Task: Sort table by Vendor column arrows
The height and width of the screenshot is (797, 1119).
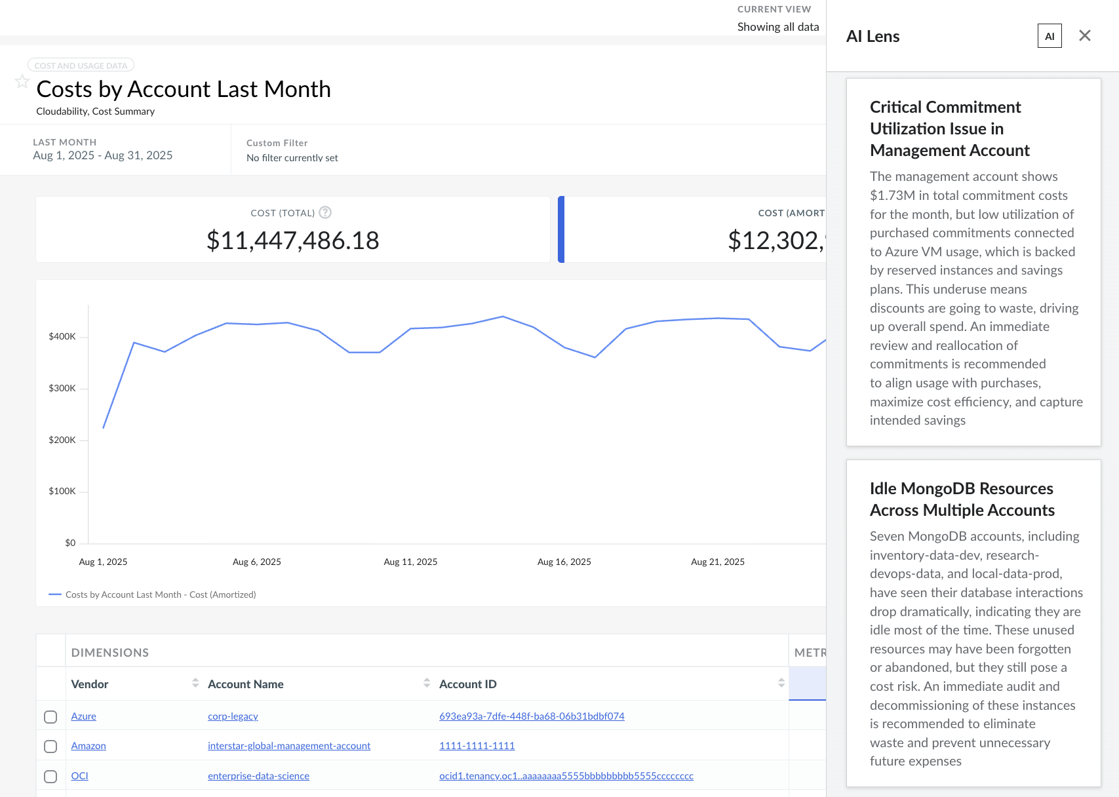Action: [195, 683]
